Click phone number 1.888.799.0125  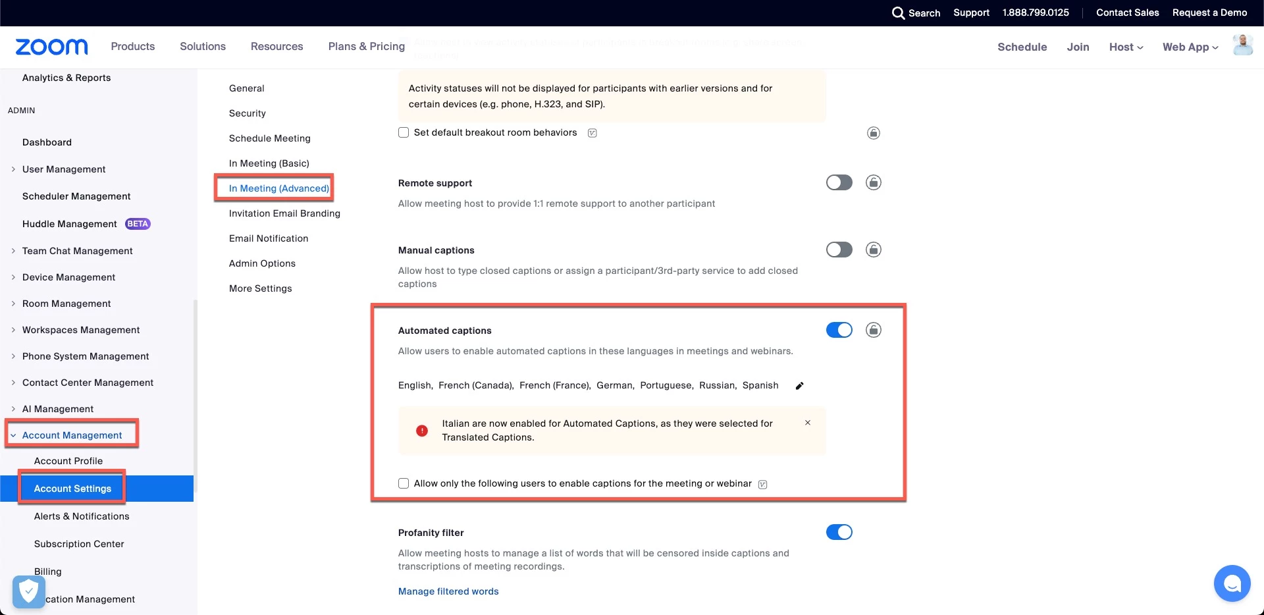(1036, 13)
